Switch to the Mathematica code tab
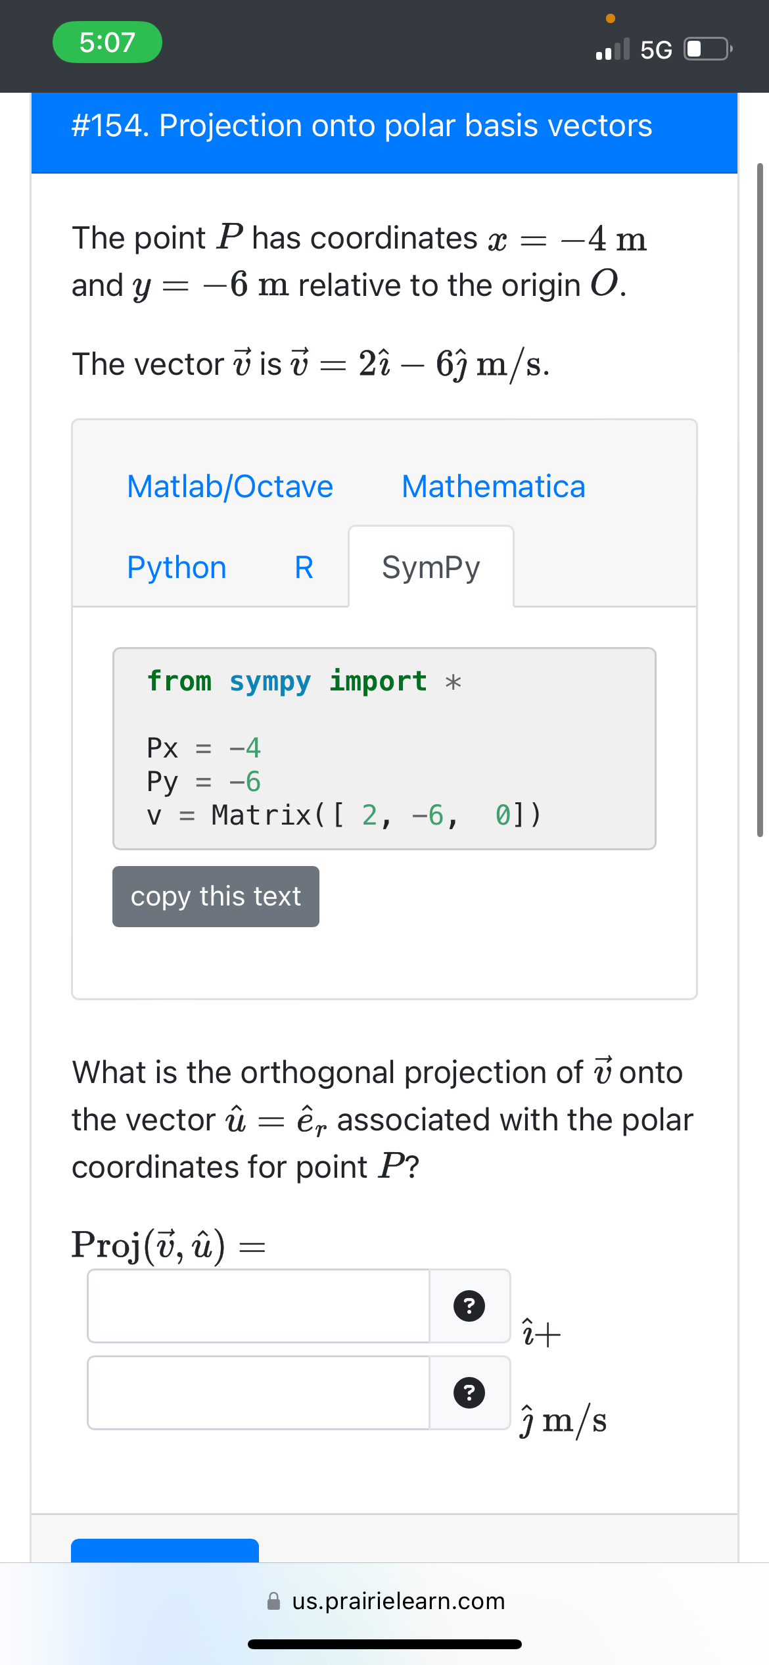 tap(494, 487)
